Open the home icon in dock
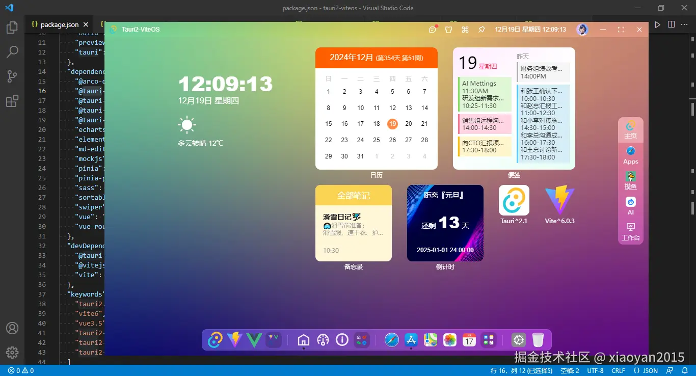 coord(304,340)
